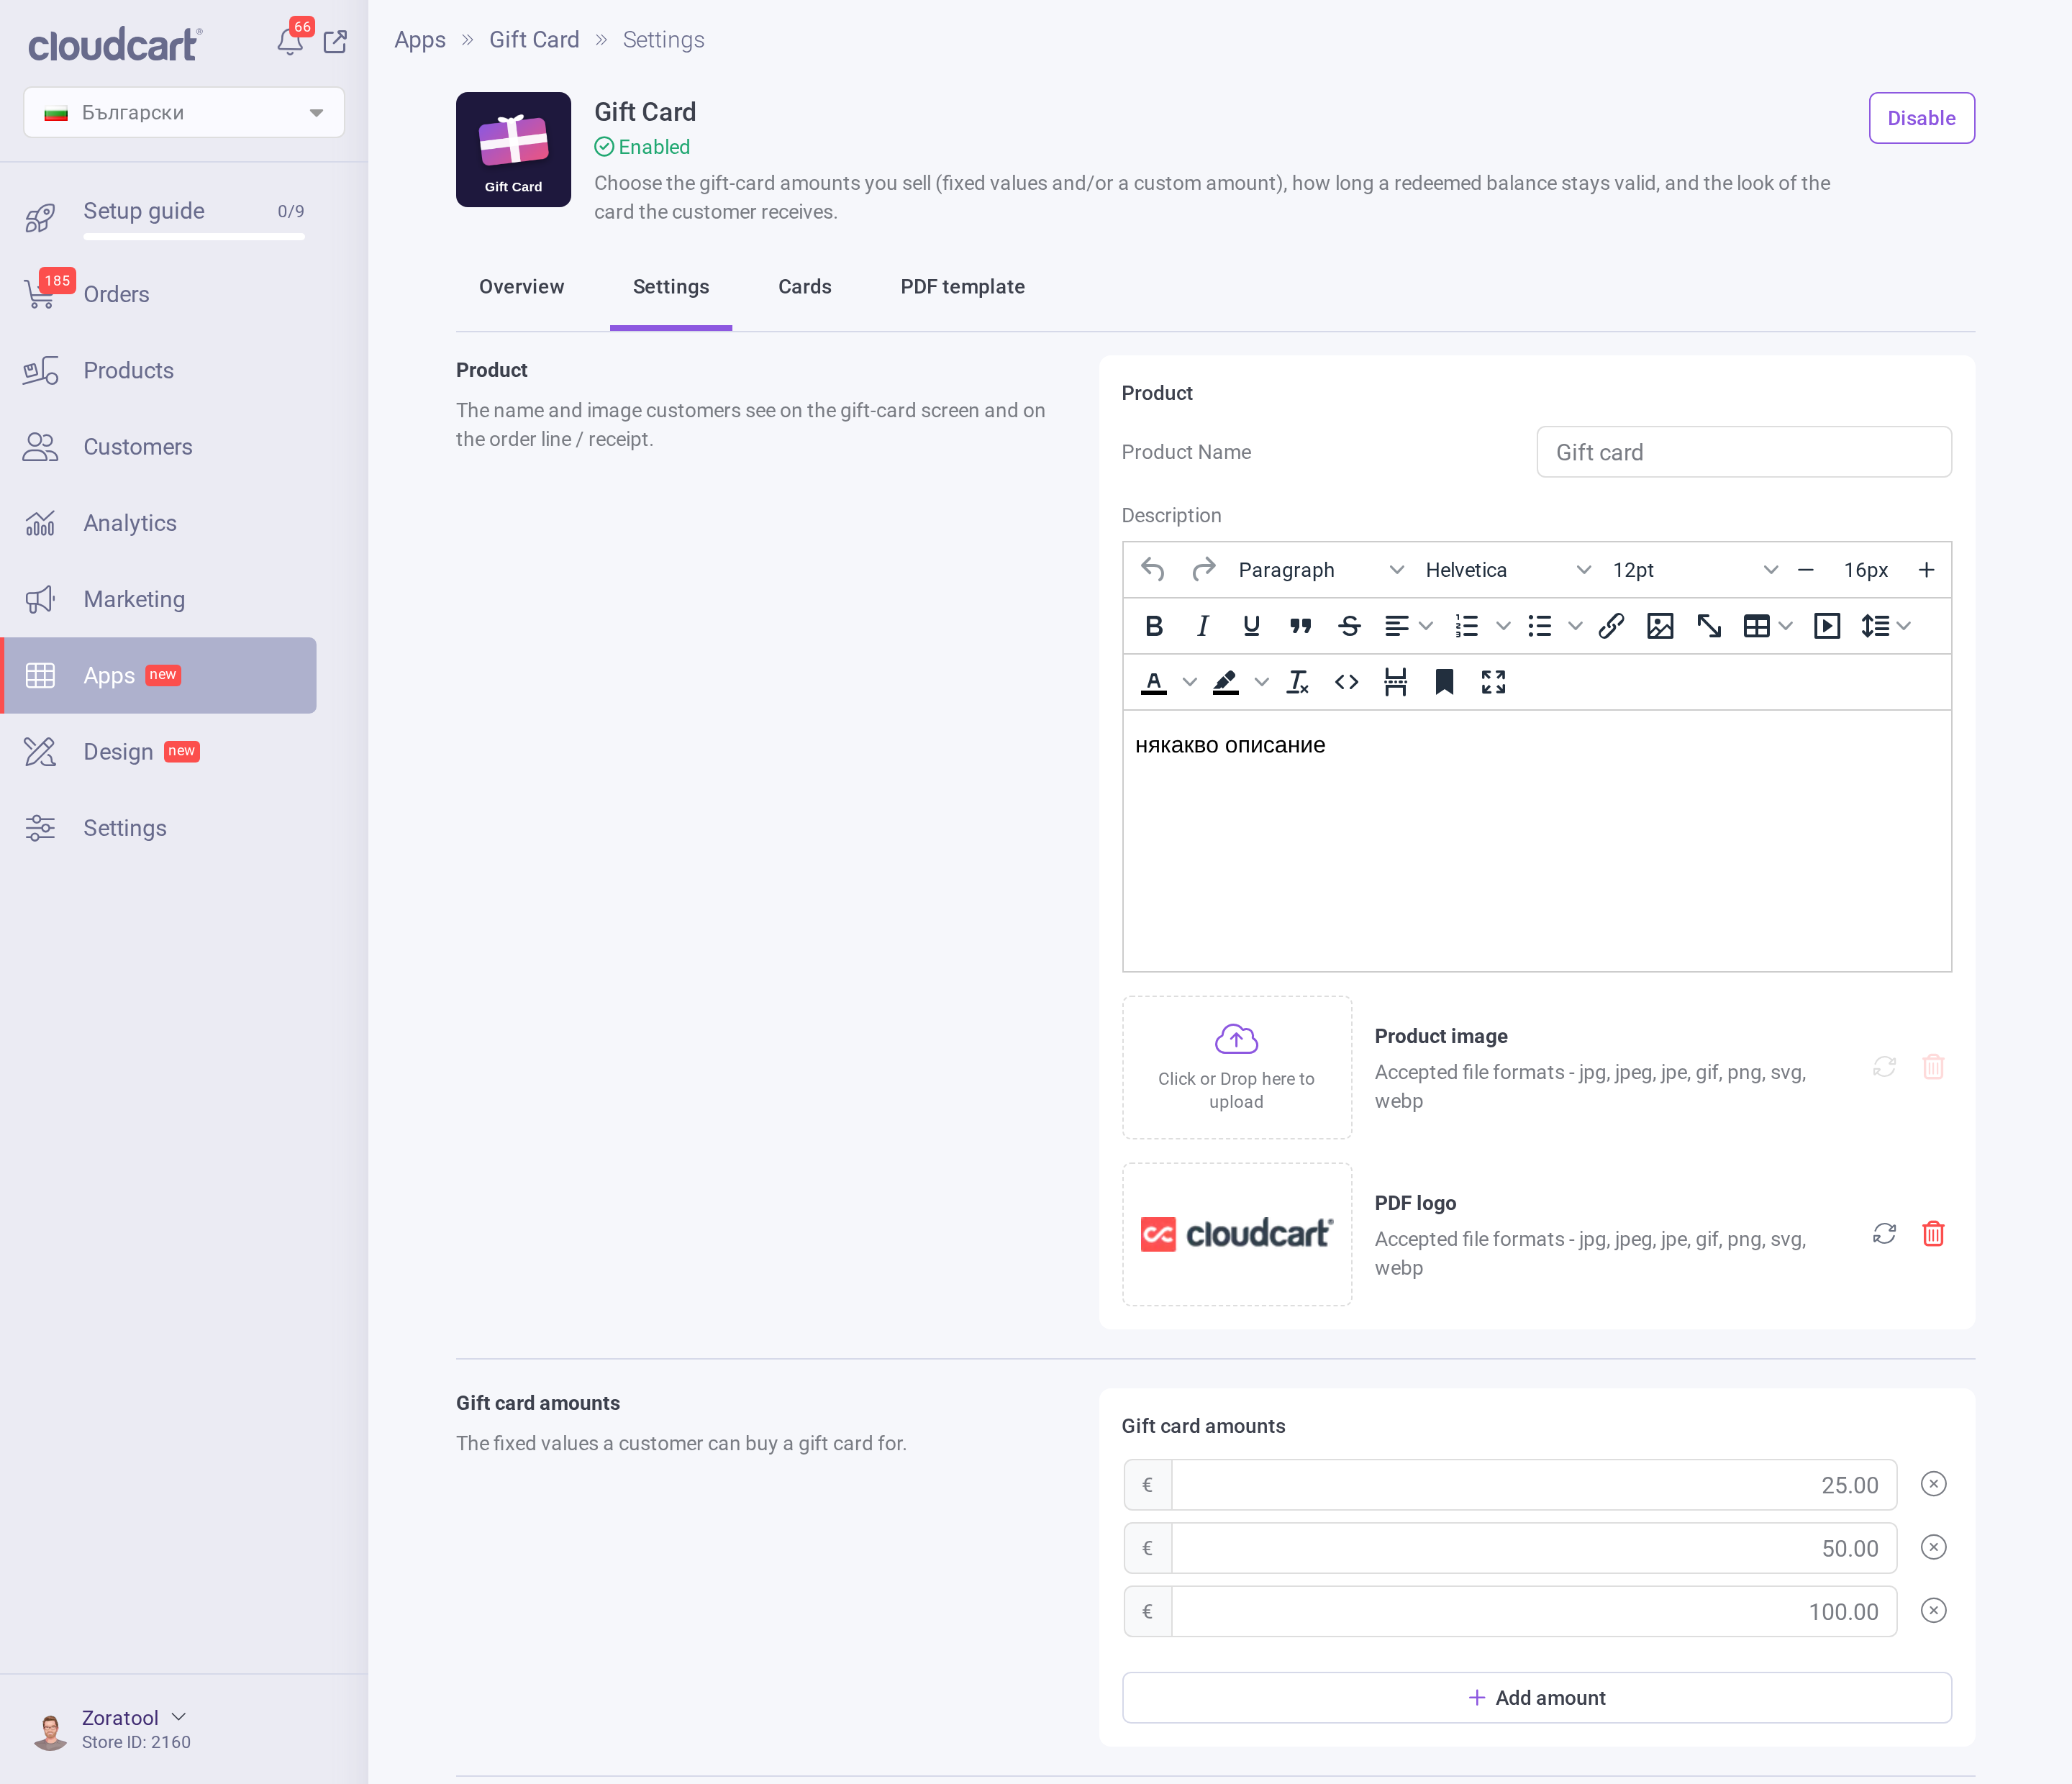
Task: Open source code view
Action: click(1347, 682)
